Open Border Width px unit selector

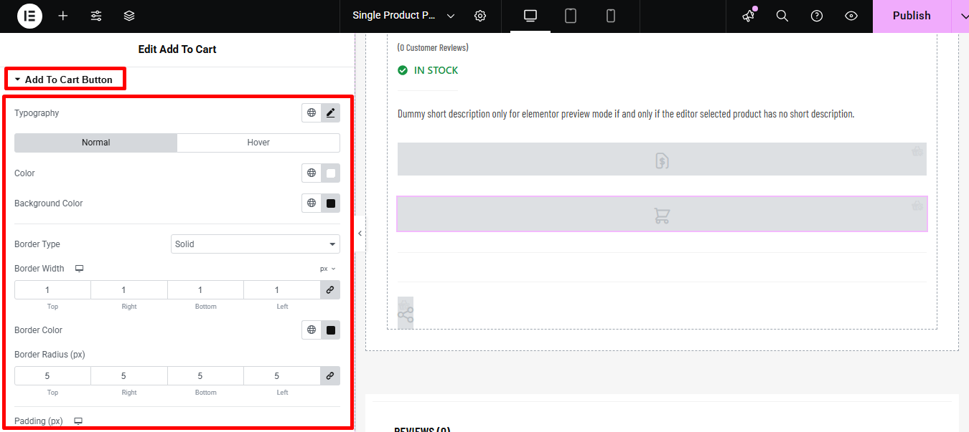click(327, 269)
